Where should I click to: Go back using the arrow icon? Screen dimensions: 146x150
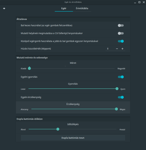coord(4,8)
